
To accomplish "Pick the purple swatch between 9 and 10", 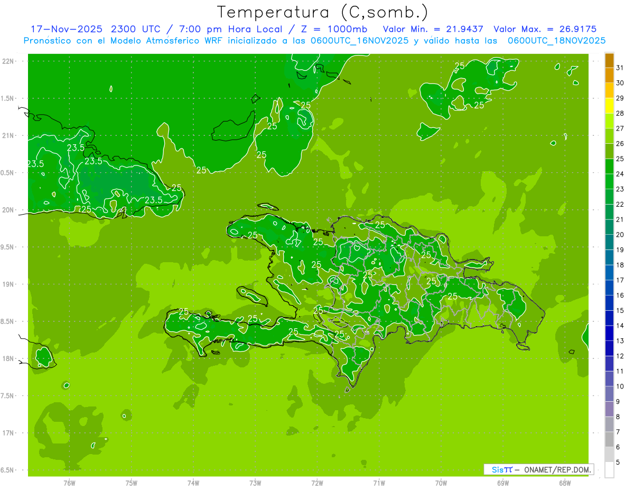I will (x=609, y=394).
